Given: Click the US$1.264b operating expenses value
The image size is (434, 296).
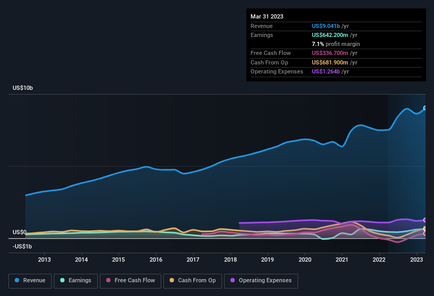Looking at the screenshot, I should [326, 72].
